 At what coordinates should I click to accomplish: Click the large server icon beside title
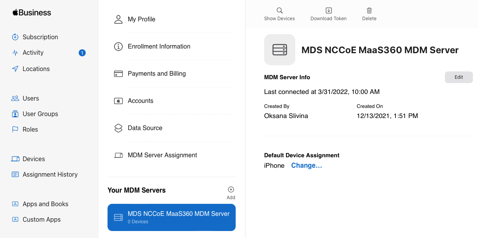click(x=280, y=50)
